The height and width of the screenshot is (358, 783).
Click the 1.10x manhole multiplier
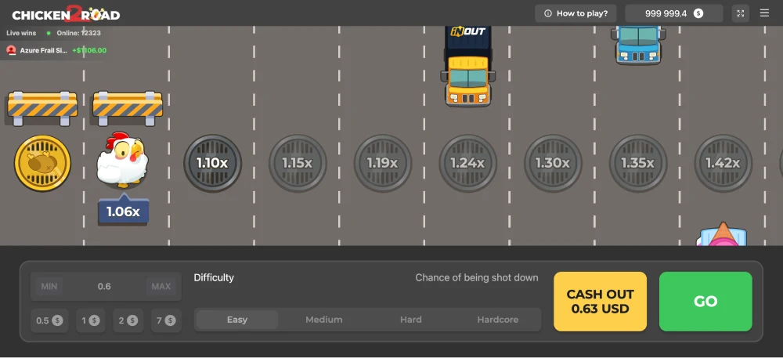[213, 163]
